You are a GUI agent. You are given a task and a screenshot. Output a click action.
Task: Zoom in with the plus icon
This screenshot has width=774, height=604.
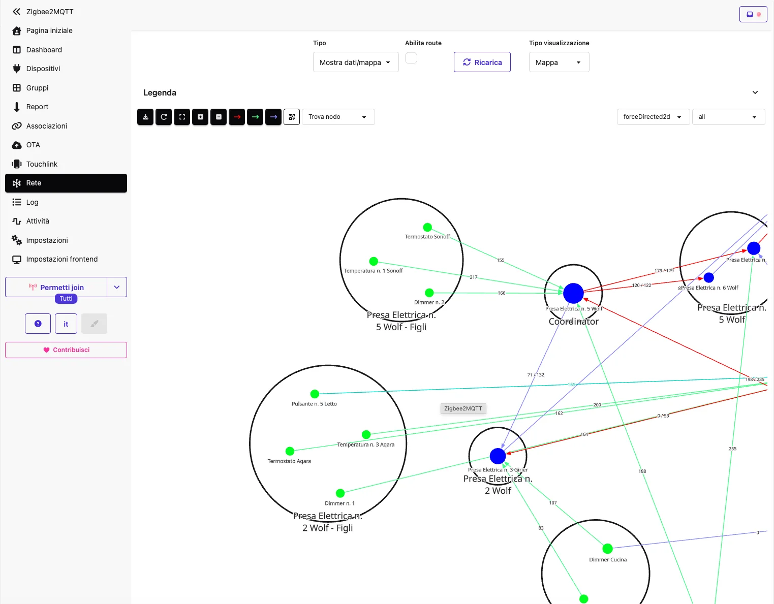200,117
